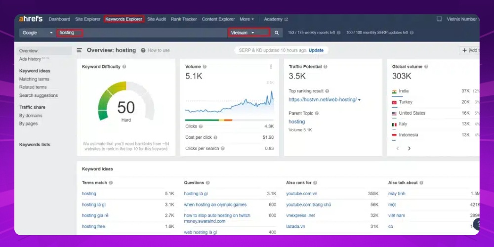Open the Academy external link icon
The height and width of the screenshot is (247, 494).
tap(286, 20)
